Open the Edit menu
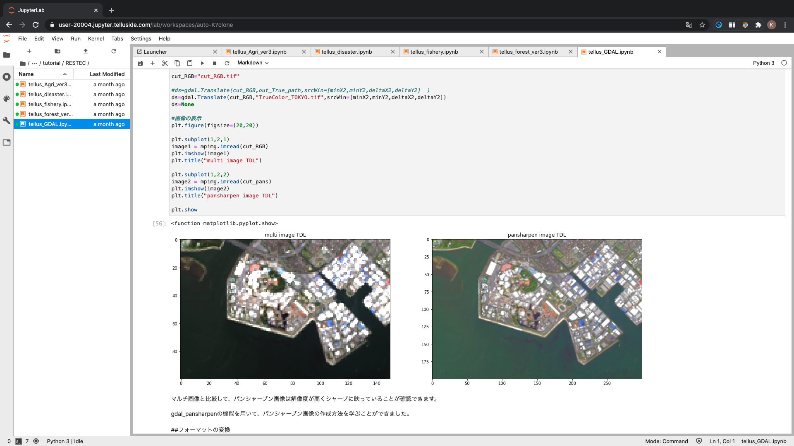794x446 pixels. point(39,38)
